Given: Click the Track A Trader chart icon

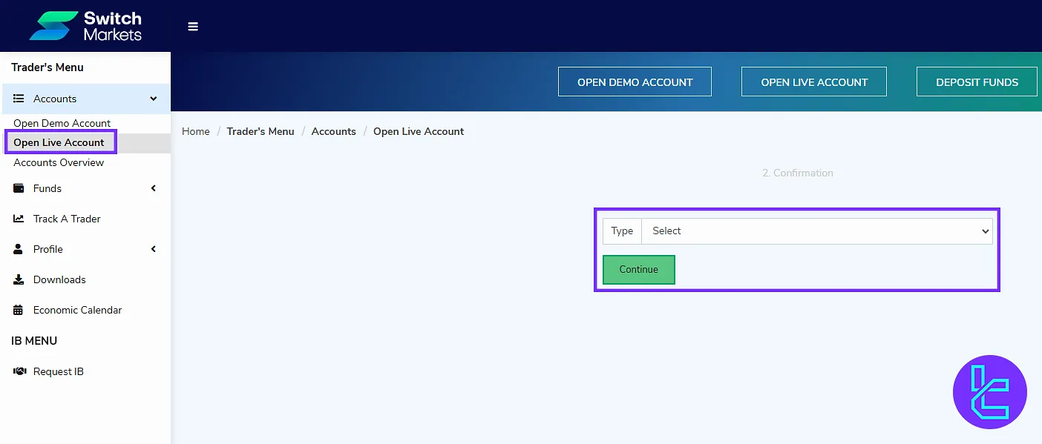Looking at the screenshot, I should coord(19,219).
